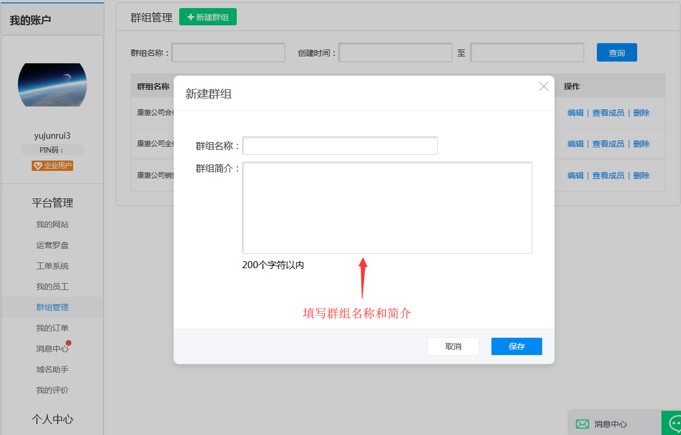Open 查看成员 for the second group
Screen dimensions: 681x435
[607, 143]
